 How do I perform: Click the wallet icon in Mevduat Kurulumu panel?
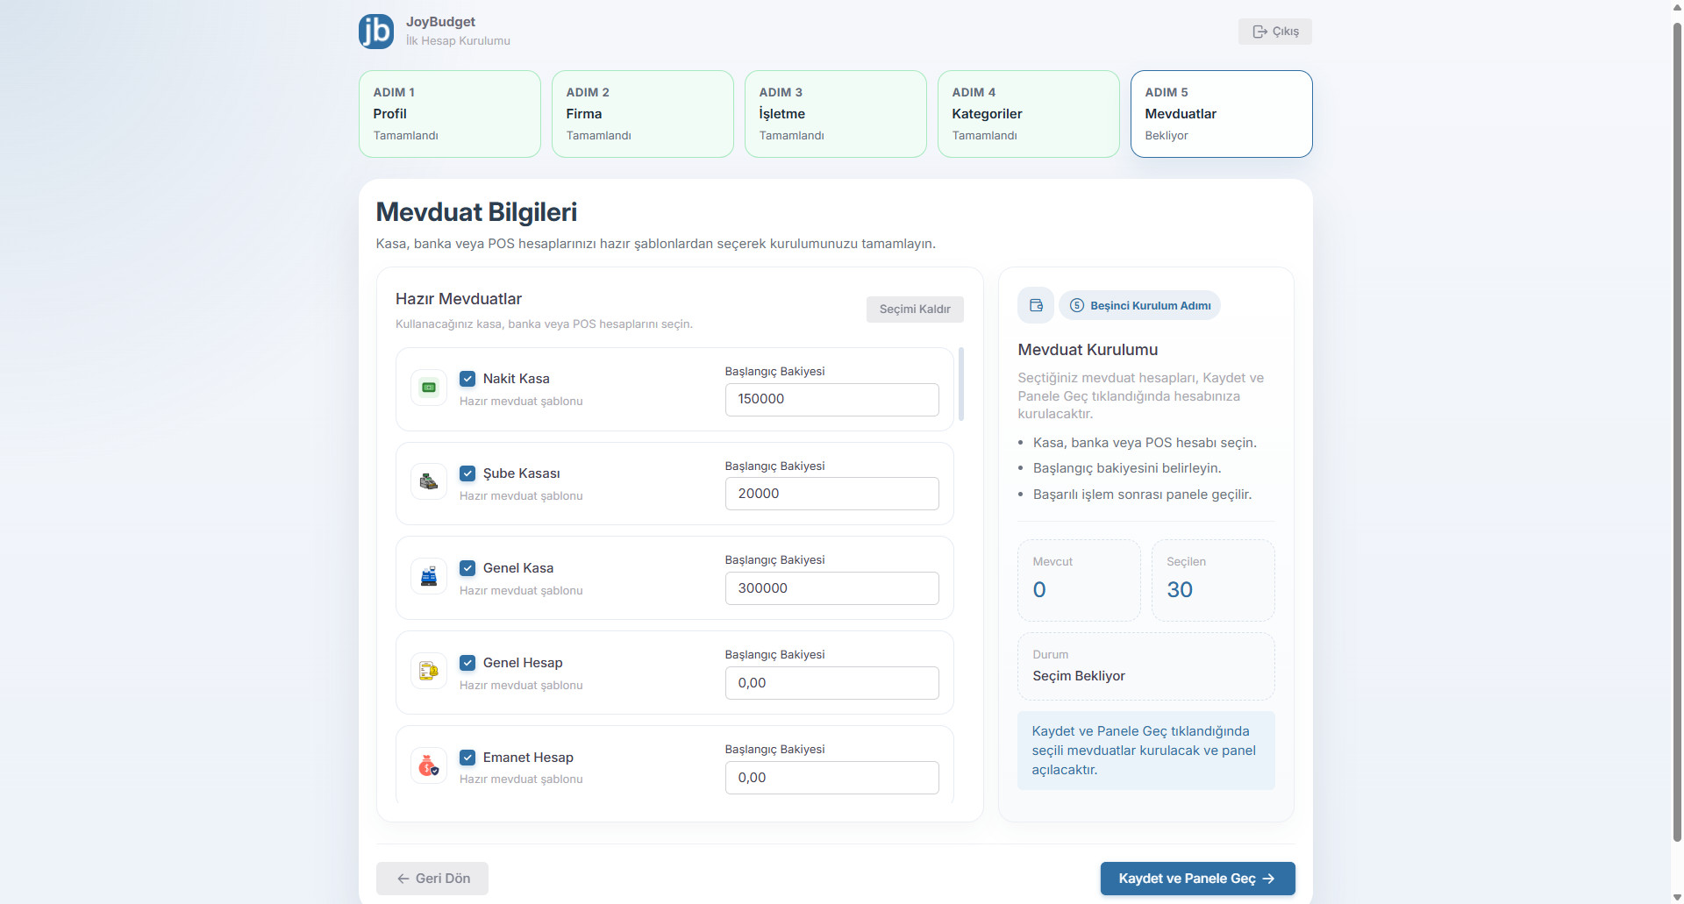1036,305
